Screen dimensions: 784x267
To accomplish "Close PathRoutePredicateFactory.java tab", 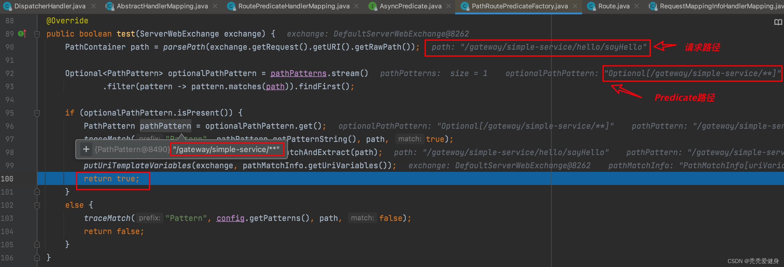I will click(x=575, y=6).
